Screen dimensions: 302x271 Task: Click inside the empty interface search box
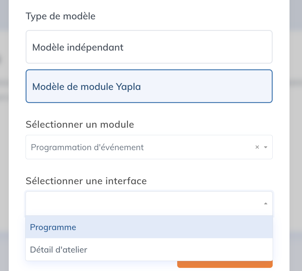coord(125,203)
